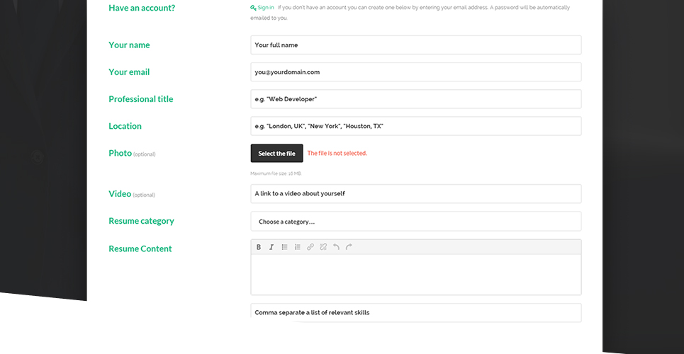This screenshot has width=684, height=354.
Task: Click the relevant skills input field
Action: 416,313
